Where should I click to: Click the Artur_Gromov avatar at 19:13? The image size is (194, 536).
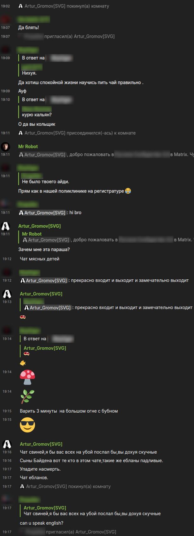click(7, 294)
